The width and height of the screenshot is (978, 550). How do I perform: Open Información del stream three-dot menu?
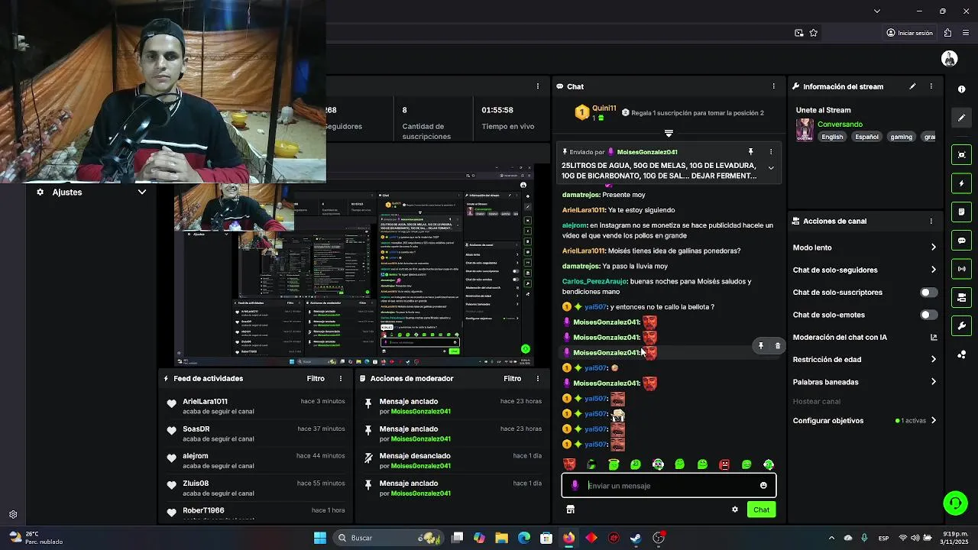(931, 86)
